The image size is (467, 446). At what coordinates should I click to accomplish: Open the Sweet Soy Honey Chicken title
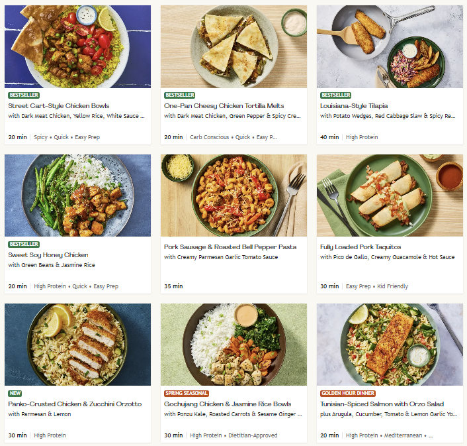click(x=48, y=255)
